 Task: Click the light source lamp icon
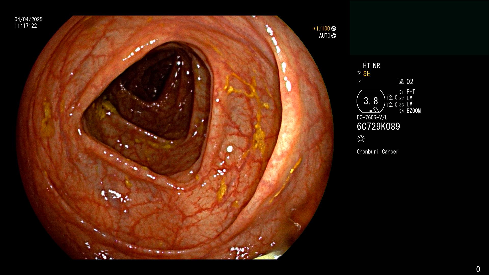click(361, 139)
